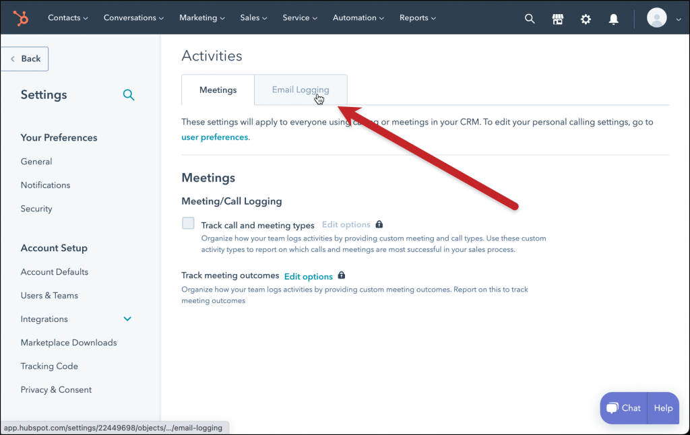Click the search magnifier beside Settings heading
This screenshot has width=690, height=435.
point(129,95)
